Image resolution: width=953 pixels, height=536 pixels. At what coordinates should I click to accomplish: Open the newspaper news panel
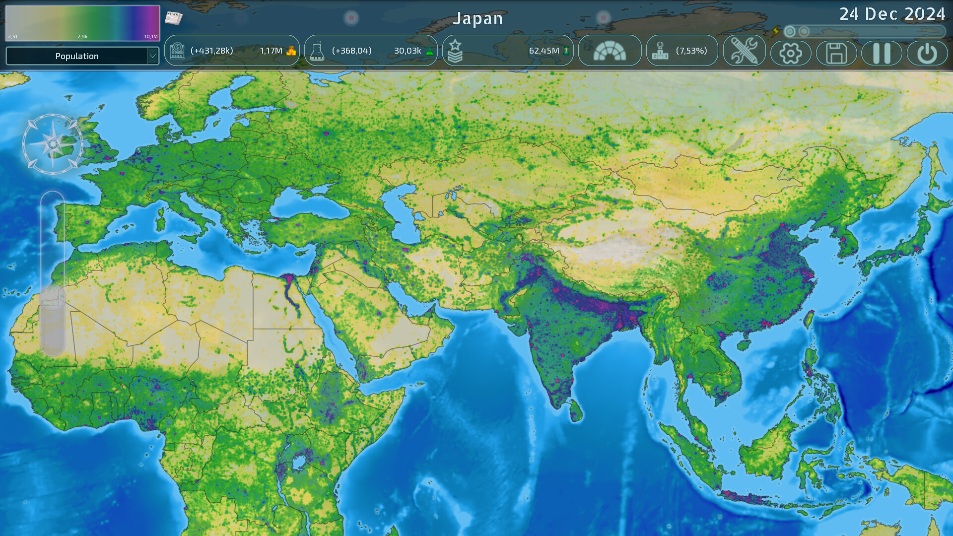tap(174, 17)
